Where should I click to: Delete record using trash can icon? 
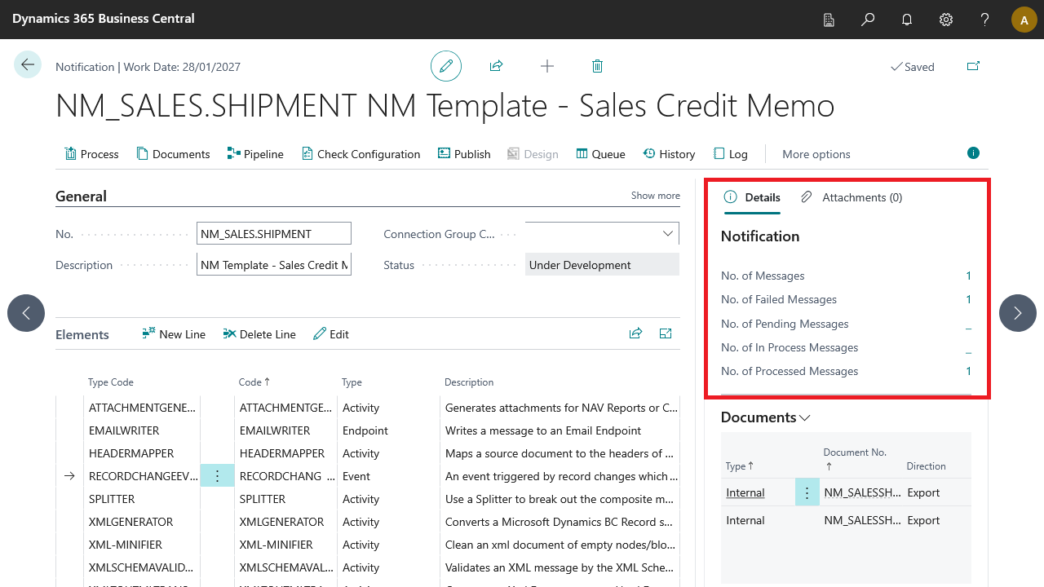click(x=597, y=66)
